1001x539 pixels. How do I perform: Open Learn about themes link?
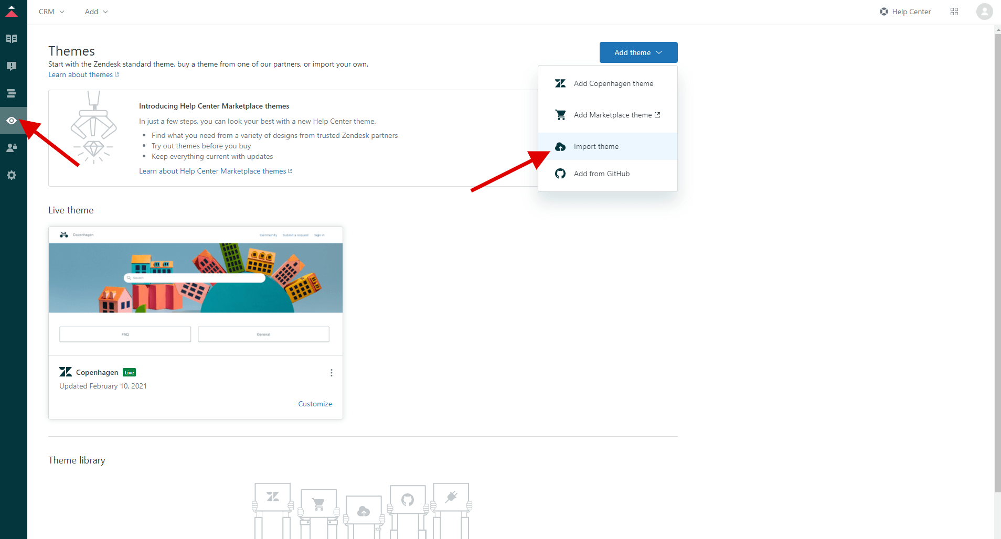click(x=83, y=75)
